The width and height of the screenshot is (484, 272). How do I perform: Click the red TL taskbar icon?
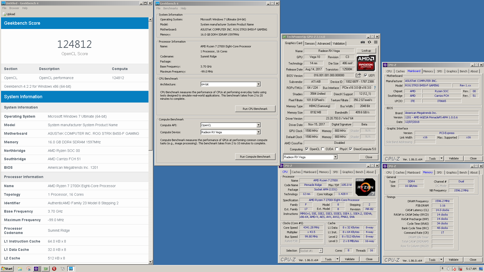(x=54, y=269)
